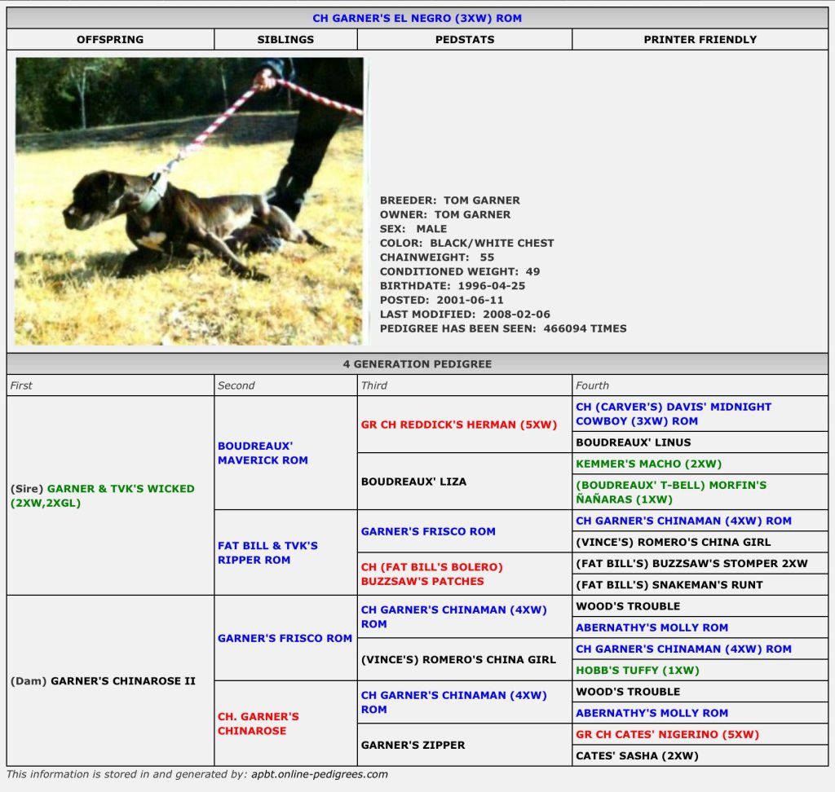Open FAT BILL & TVK'S RIPPER ROM link

point(267,552)
